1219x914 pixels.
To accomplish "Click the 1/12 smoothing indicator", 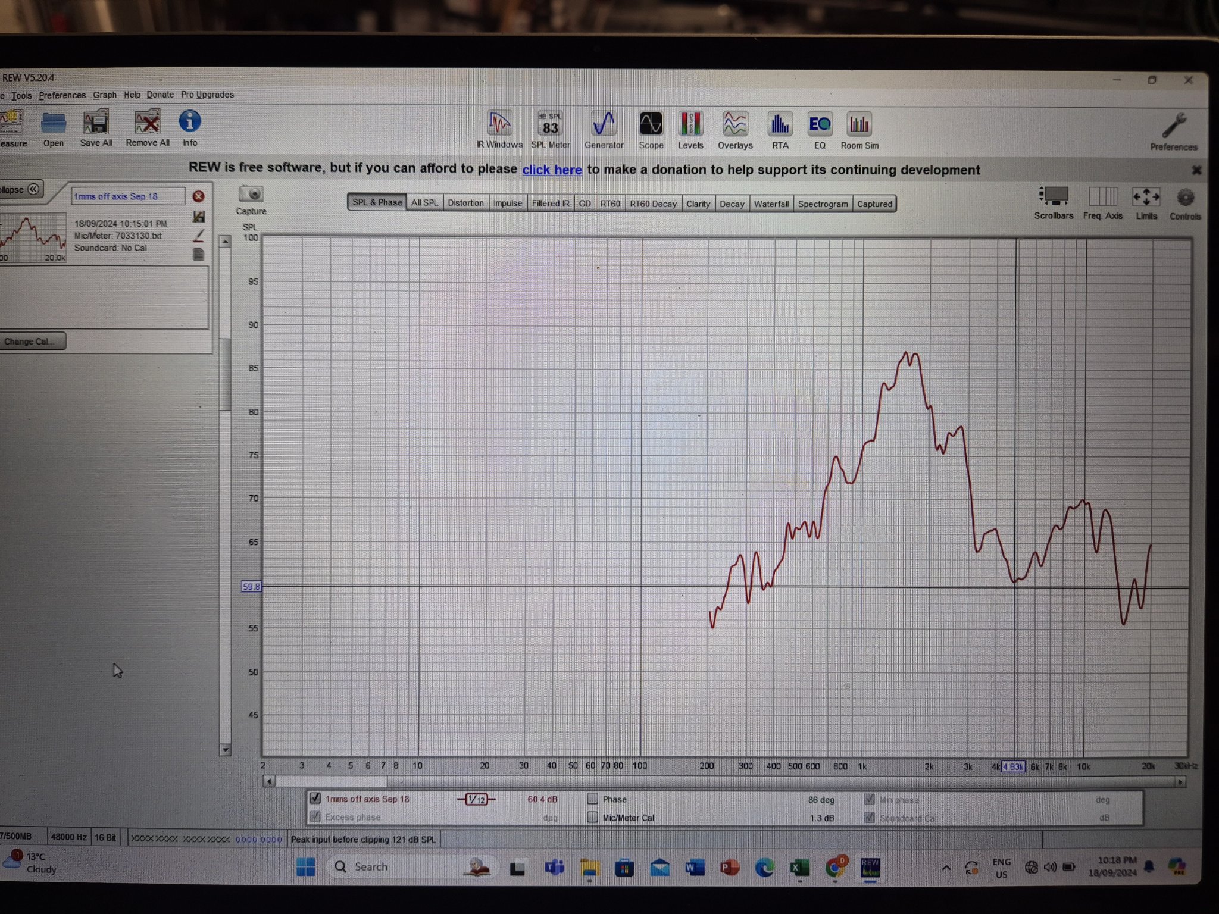I will [x=476, y=799].
